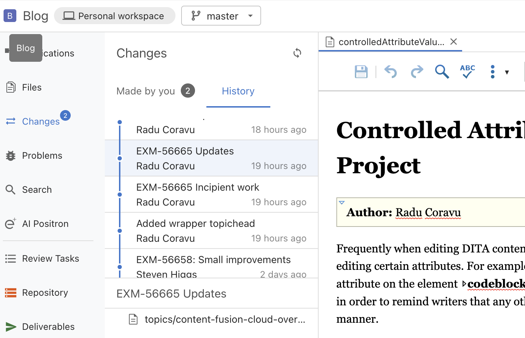Close the controlledAttributeValu... editor tab

[x=454, y=42]
